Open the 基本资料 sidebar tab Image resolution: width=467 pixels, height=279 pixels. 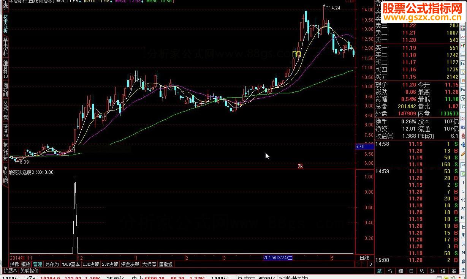[x=5, y=47]
